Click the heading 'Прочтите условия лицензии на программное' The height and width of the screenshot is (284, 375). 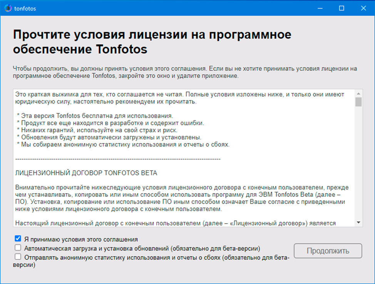[x=152, y=34]
